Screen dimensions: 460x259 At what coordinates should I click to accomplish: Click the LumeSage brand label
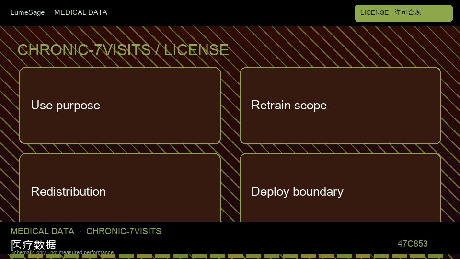click(28, 12)
